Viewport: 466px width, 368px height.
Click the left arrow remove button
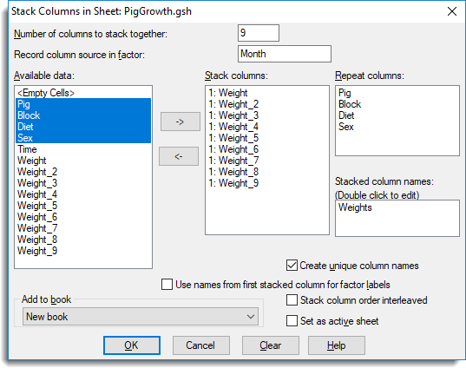pyautogui.click(x=179, y=156)
